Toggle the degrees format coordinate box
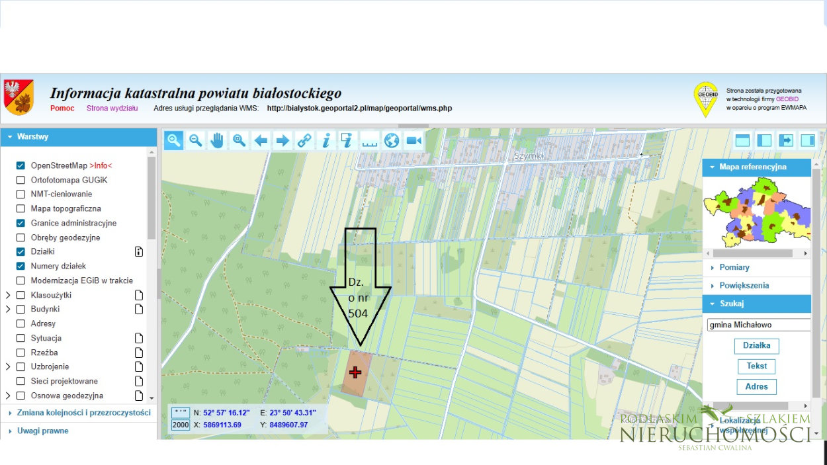The height and width of the screenshot is (465, 827). pyautogui.click(x=180, y=413)
